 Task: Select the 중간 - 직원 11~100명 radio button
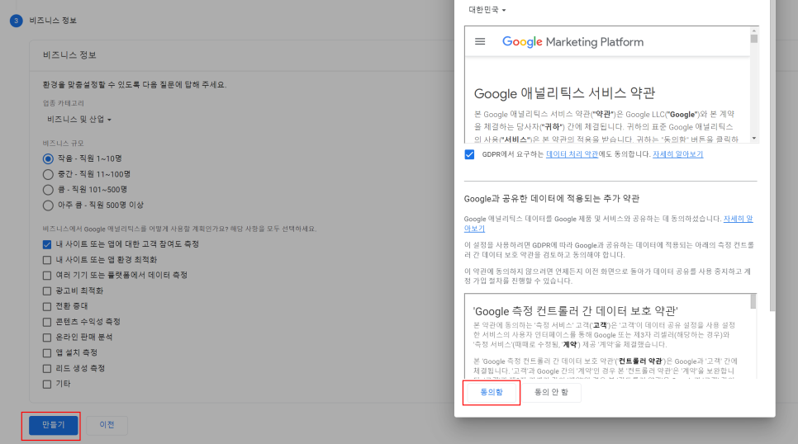click(x=48, y=174)
